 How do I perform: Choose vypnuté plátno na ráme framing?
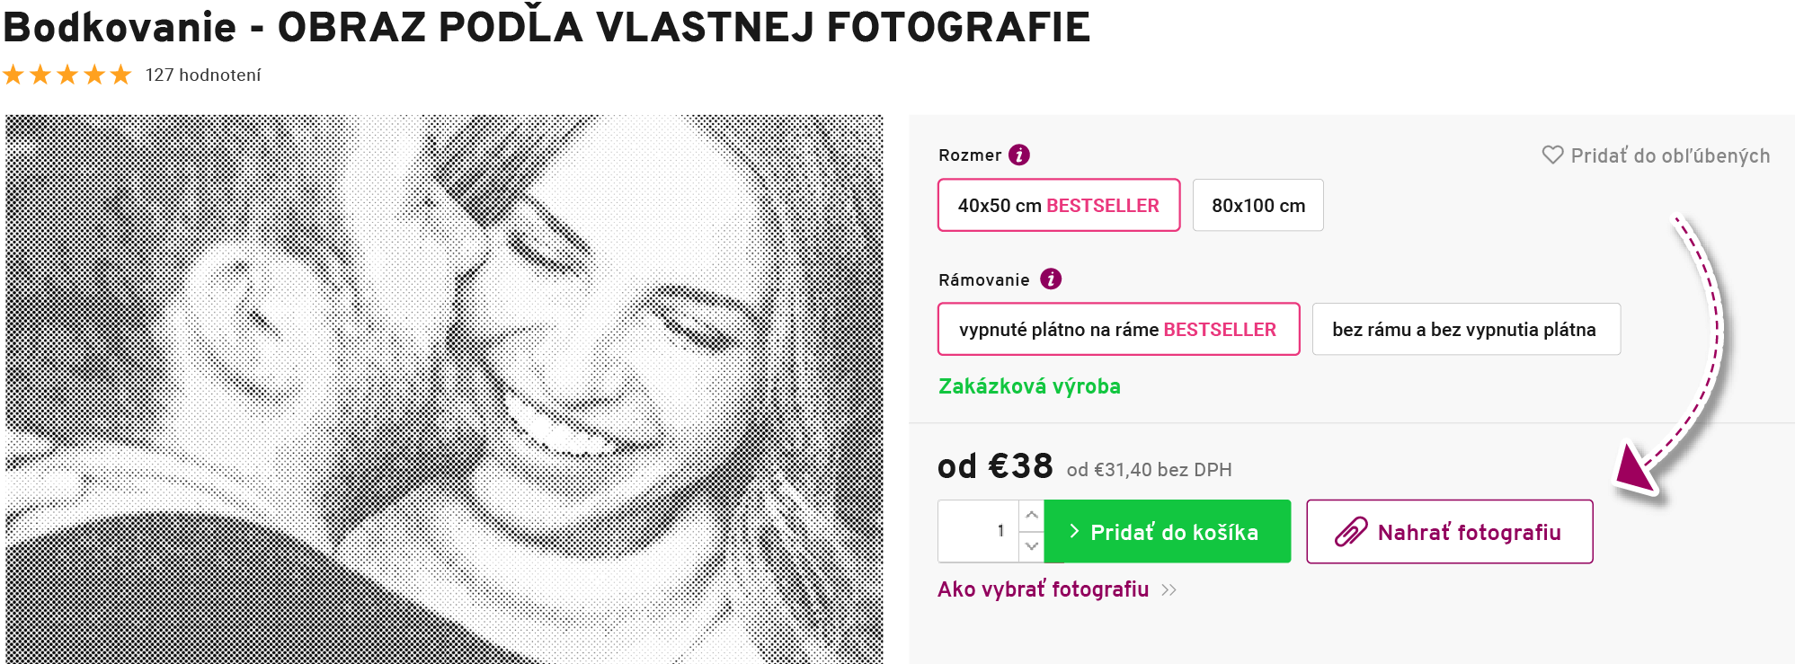point(1118,329)
